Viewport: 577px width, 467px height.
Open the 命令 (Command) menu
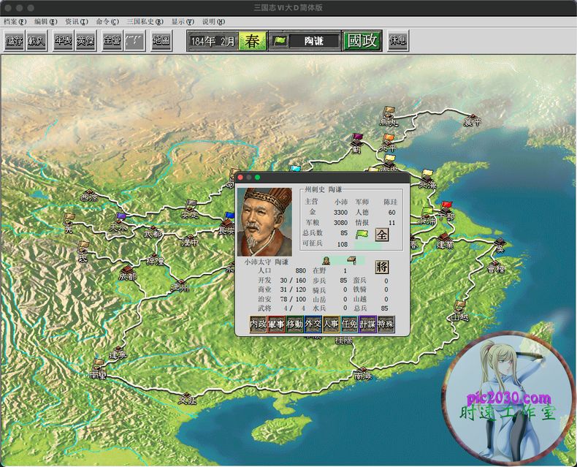(x=107, y=22)
